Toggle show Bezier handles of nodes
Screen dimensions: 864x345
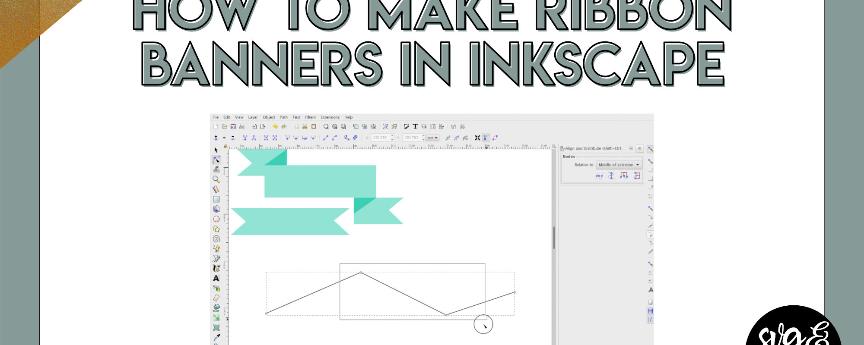[x=486, y=138]
